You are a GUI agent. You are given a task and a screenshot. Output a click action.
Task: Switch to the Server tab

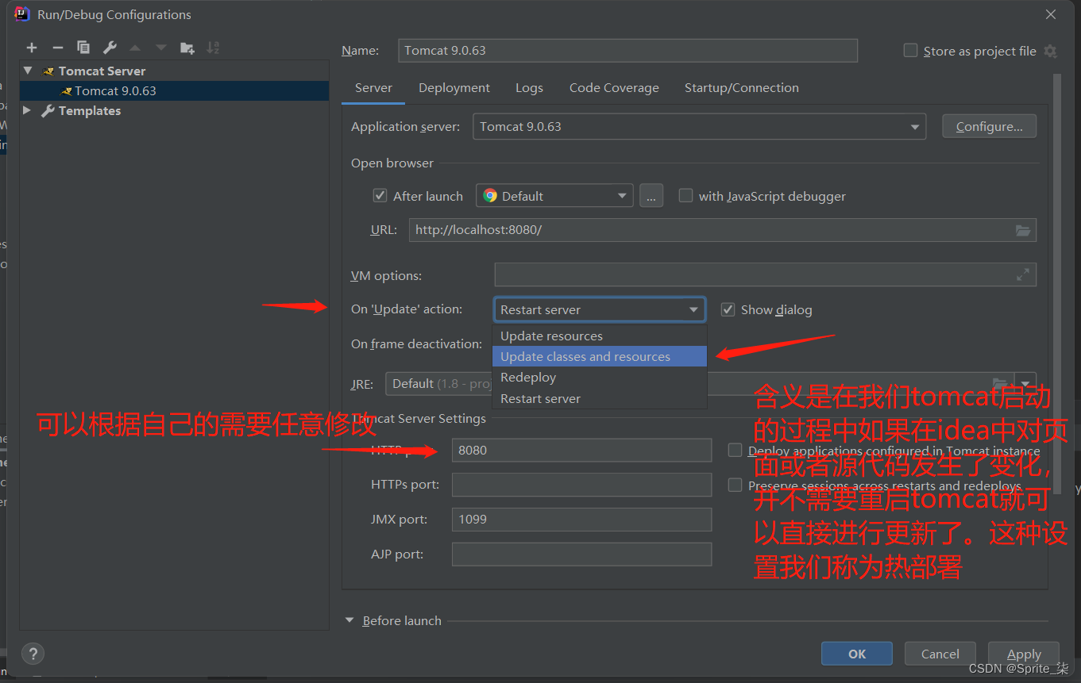click(373, 88)
